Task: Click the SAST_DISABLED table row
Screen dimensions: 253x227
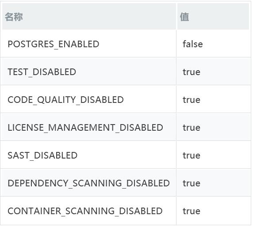Action: [126, 155]
